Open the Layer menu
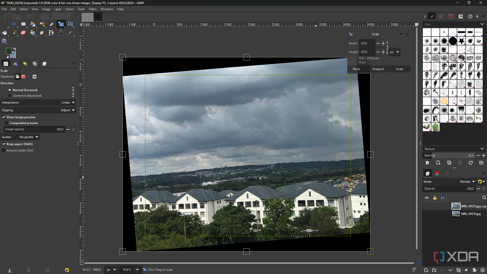487x274 pixels. click(x=58, y=9)
